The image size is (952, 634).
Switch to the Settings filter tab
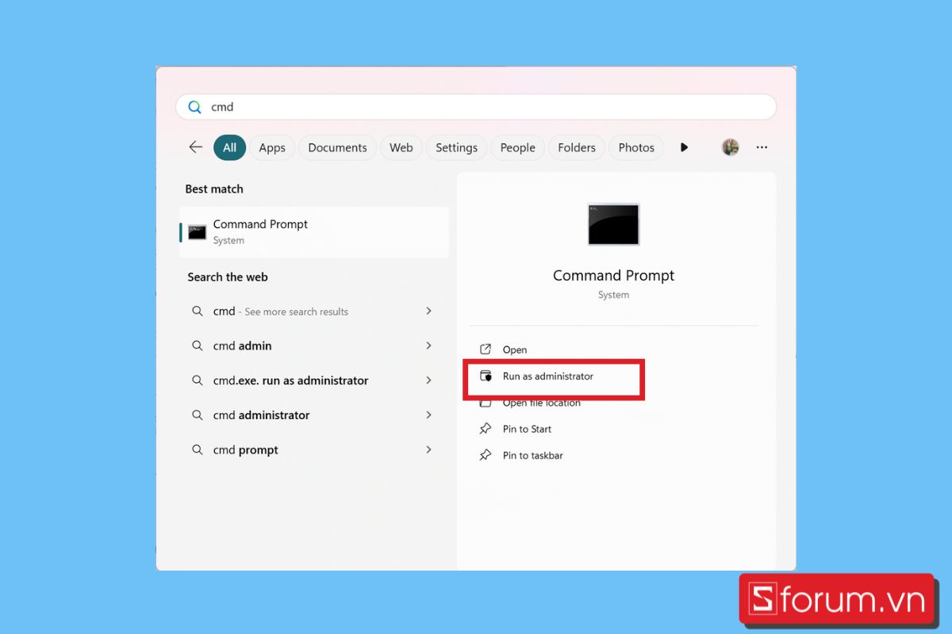coord(456,147)
